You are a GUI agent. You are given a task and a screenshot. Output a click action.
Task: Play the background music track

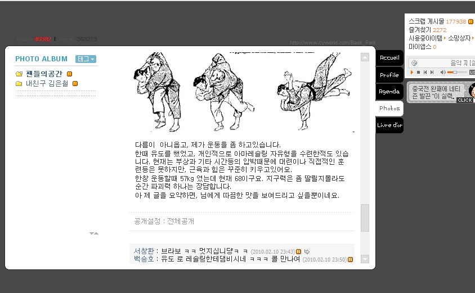coord(412,73)
